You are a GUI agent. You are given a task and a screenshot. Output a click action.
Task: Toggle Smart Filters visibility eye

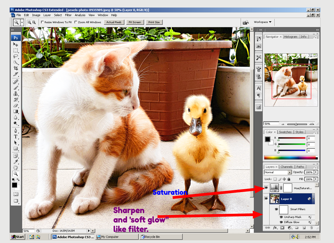tap(276, 209)
